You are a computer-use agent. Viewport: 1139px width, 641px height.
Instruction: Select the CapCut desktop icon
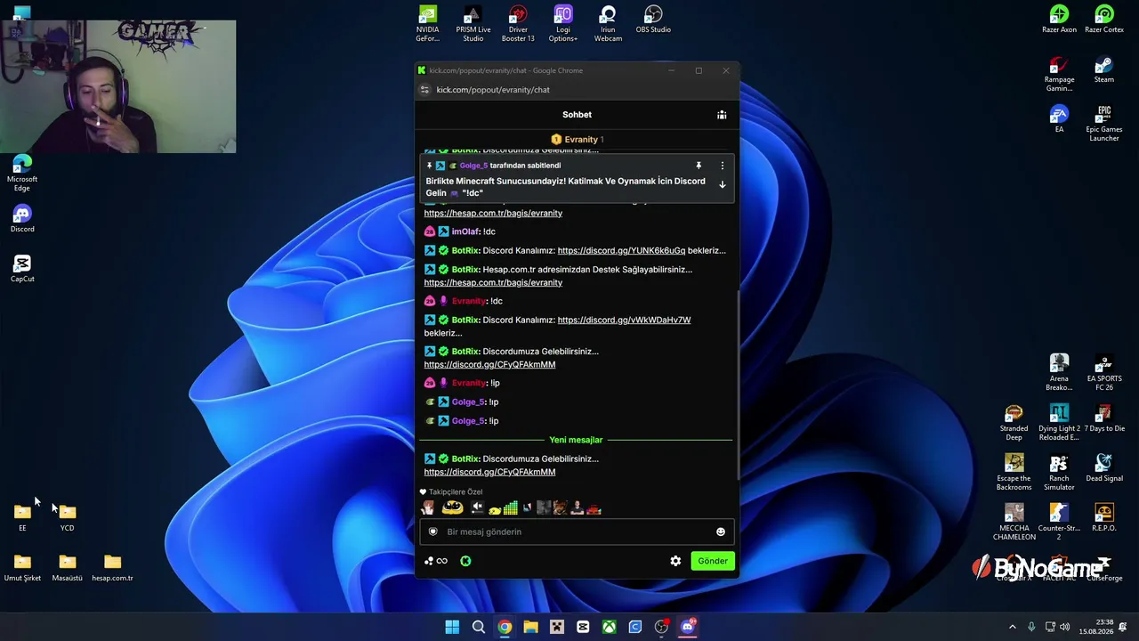click(22, 269)
